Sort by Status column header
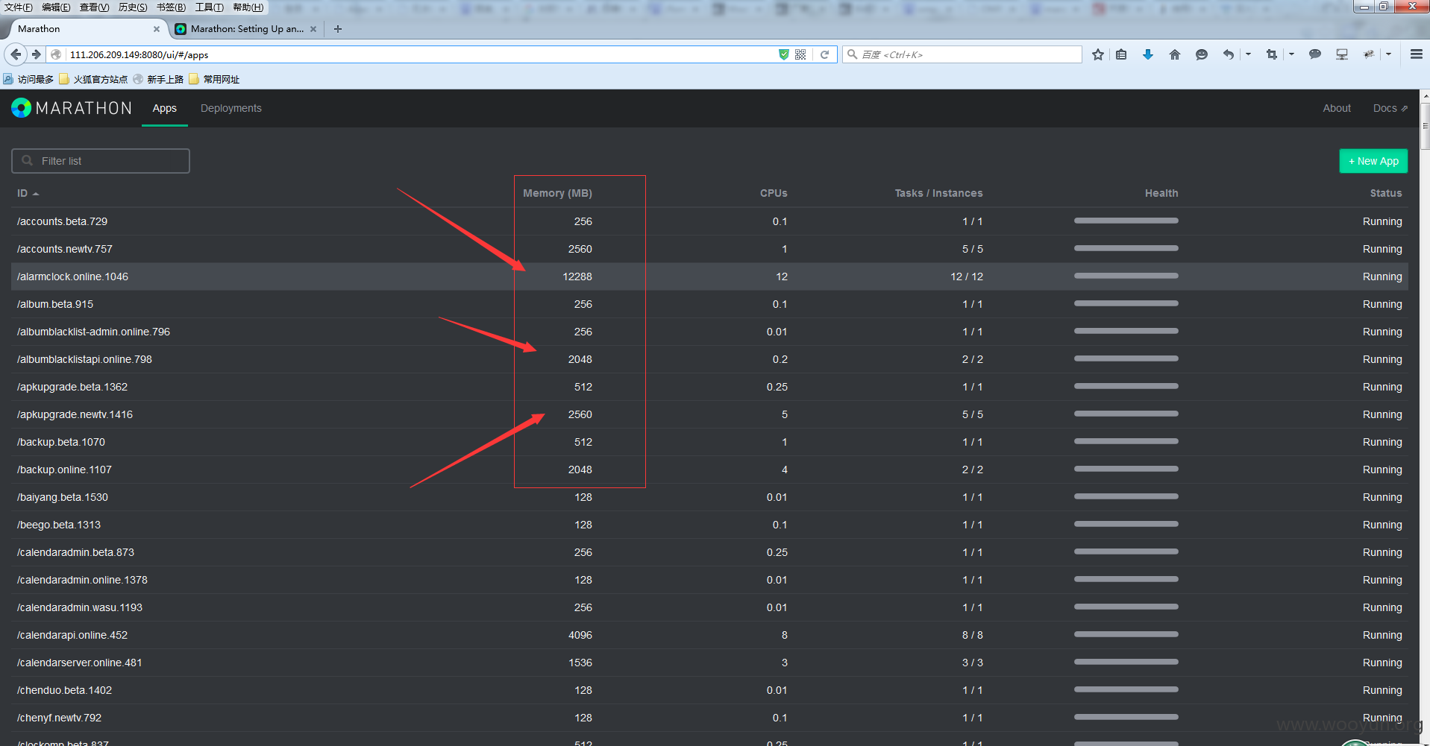 [1386, 193]
